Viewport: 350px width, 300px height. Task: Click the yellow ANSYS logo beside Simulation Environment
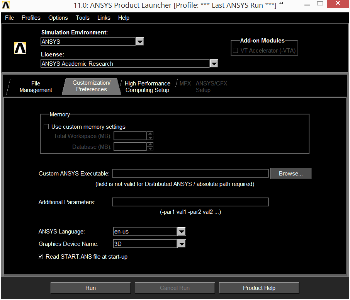20,48
